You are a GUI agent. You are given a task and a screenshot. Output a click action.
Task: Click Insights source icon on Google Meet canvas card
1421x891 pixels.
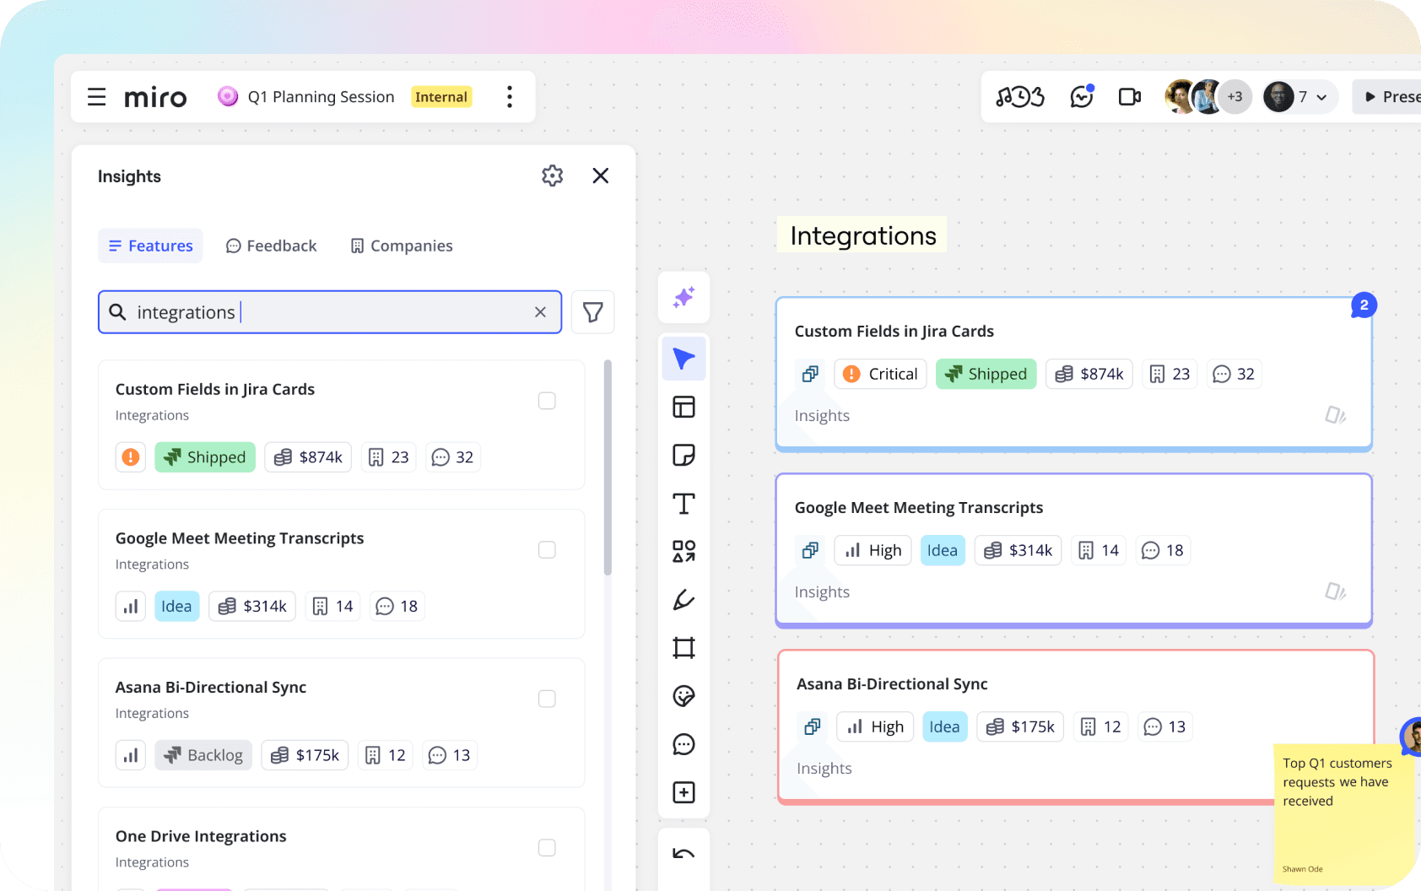tap(1335, 591)
